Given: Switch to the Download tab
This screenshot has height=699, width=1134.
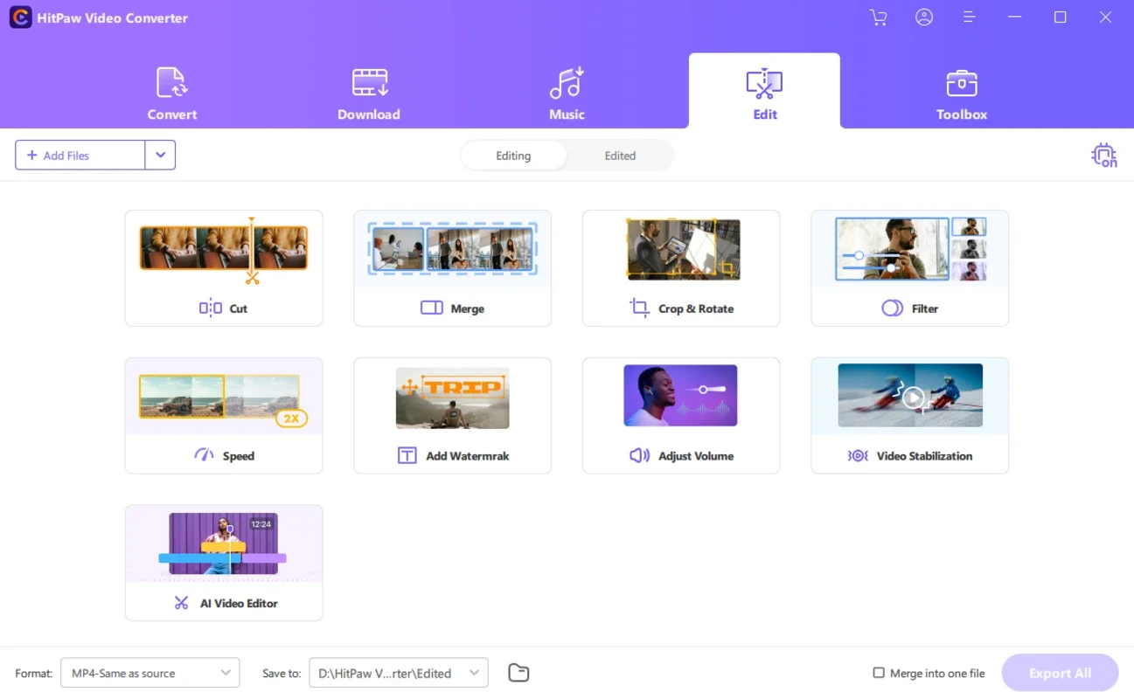Looking at the screenshot, I should click(x=369, y=94).
